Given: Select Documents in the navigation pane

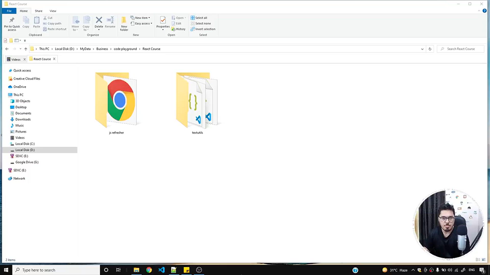Looking at the screenshot, I should [23, 113].
